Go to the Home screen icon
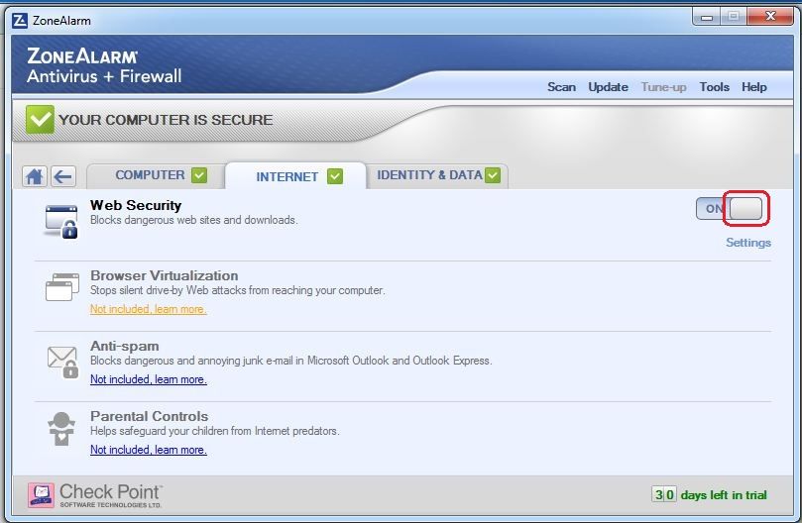Image resolution: width=802 pixels, height=523 pixels. pyautogui.click(x=35, y=177)
